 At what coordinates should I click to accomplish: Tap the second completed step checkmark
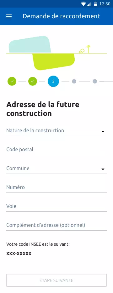[33, 81]
